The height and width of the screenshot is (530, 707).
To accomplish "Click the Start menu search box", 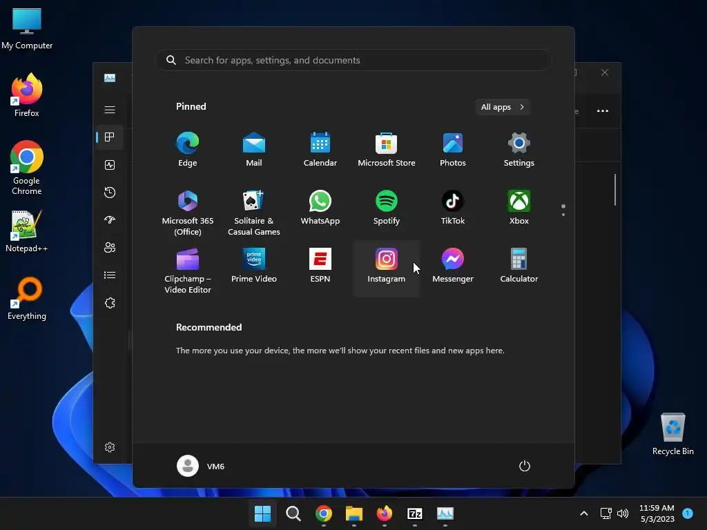I will pyautogui.click(x=353, y=61).
